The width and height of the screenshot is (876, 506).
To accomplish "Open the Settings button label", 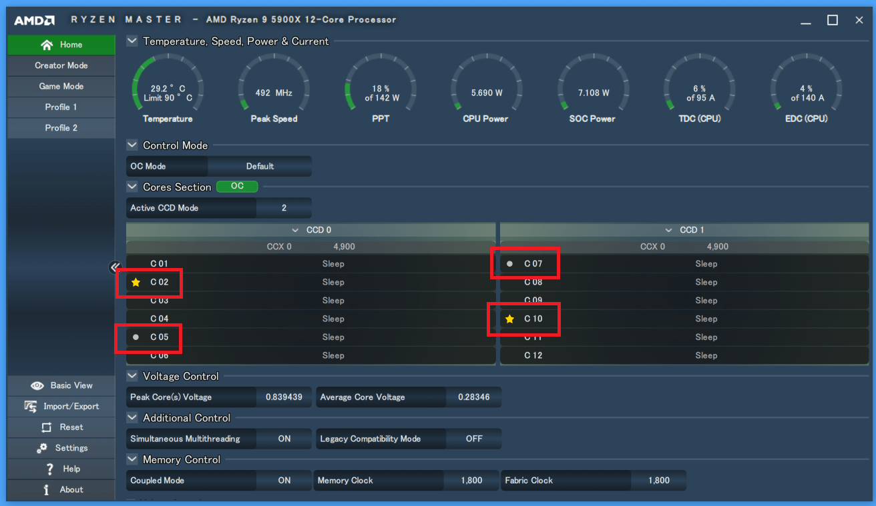I will (x=71, y=448).
